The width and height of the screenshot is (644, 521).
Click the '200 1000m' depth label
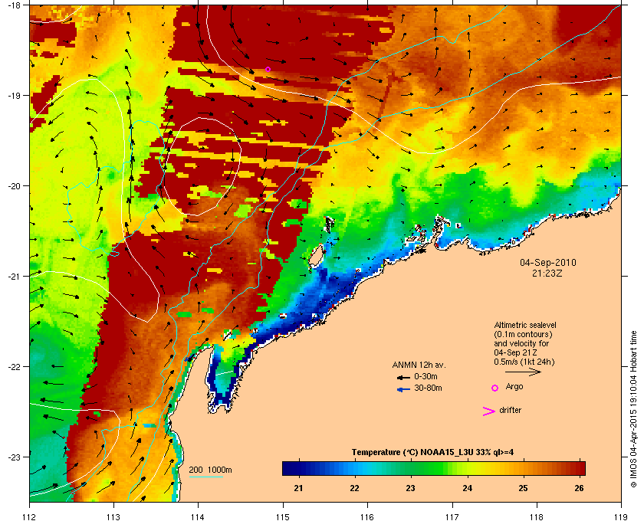(210, 470)
